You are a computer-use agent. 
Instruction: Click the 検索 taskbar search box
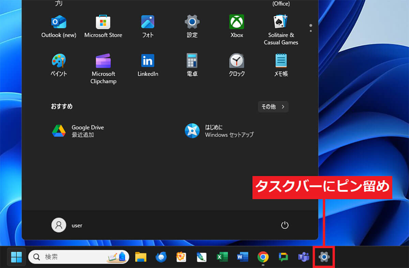[79, 257]
